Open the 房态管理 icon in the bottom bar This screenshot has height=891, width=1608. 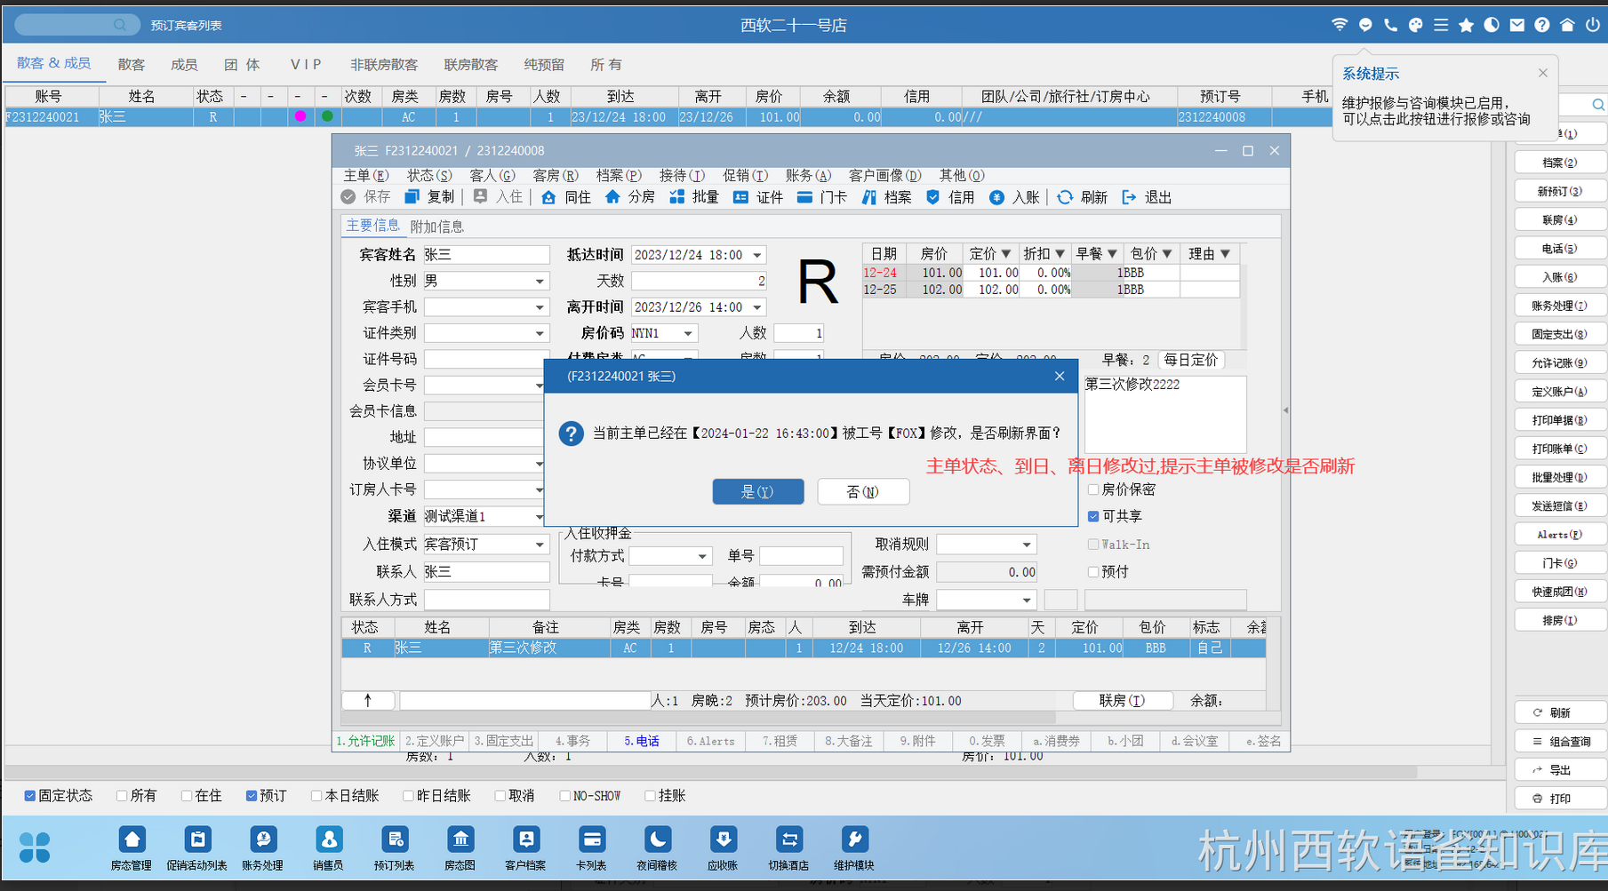tap(132, 847)
